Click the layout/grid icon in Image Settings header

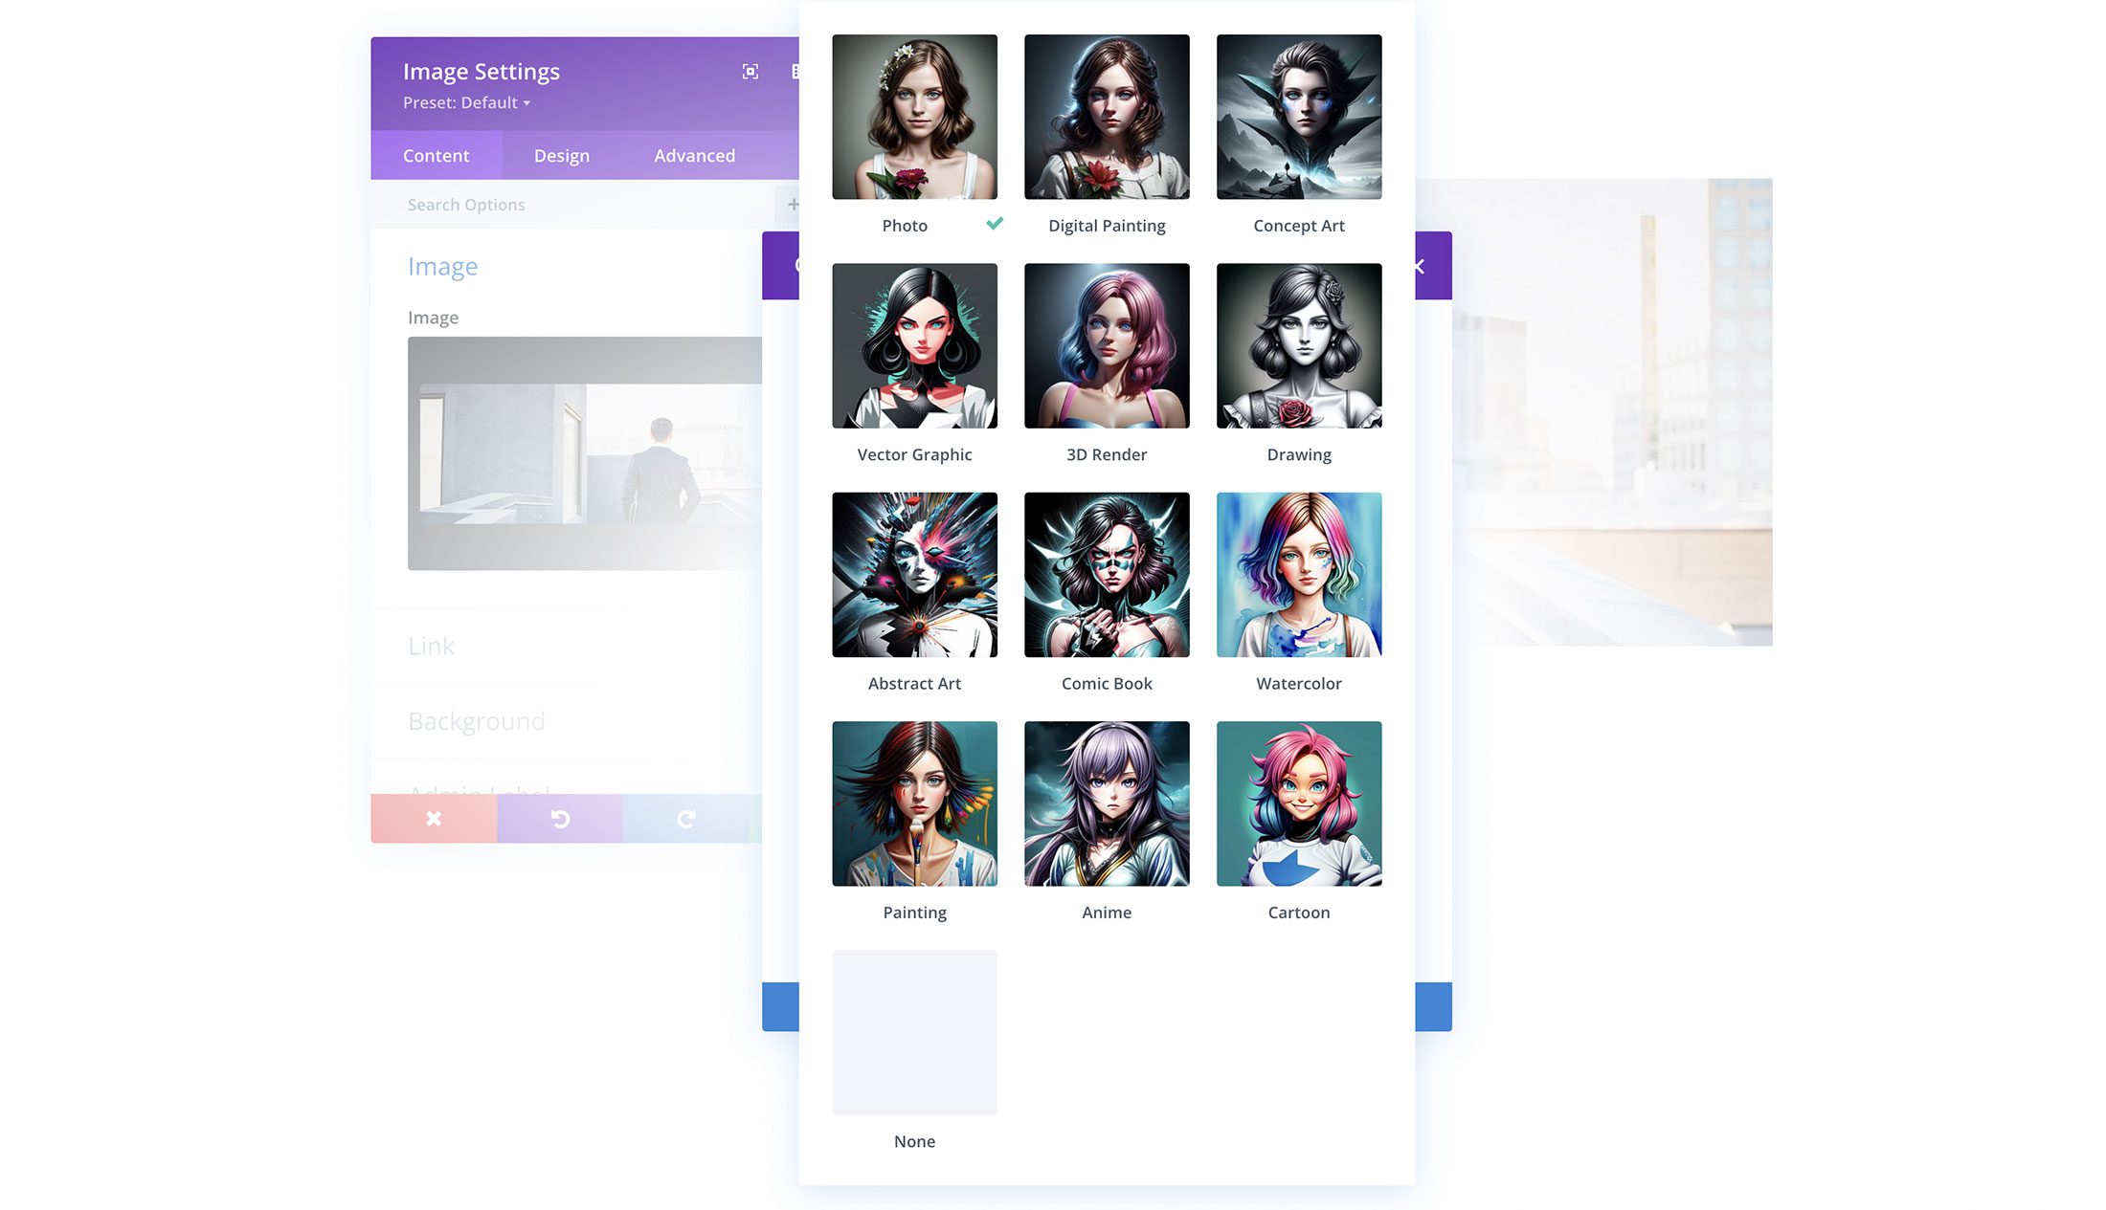tap(795, 71)
